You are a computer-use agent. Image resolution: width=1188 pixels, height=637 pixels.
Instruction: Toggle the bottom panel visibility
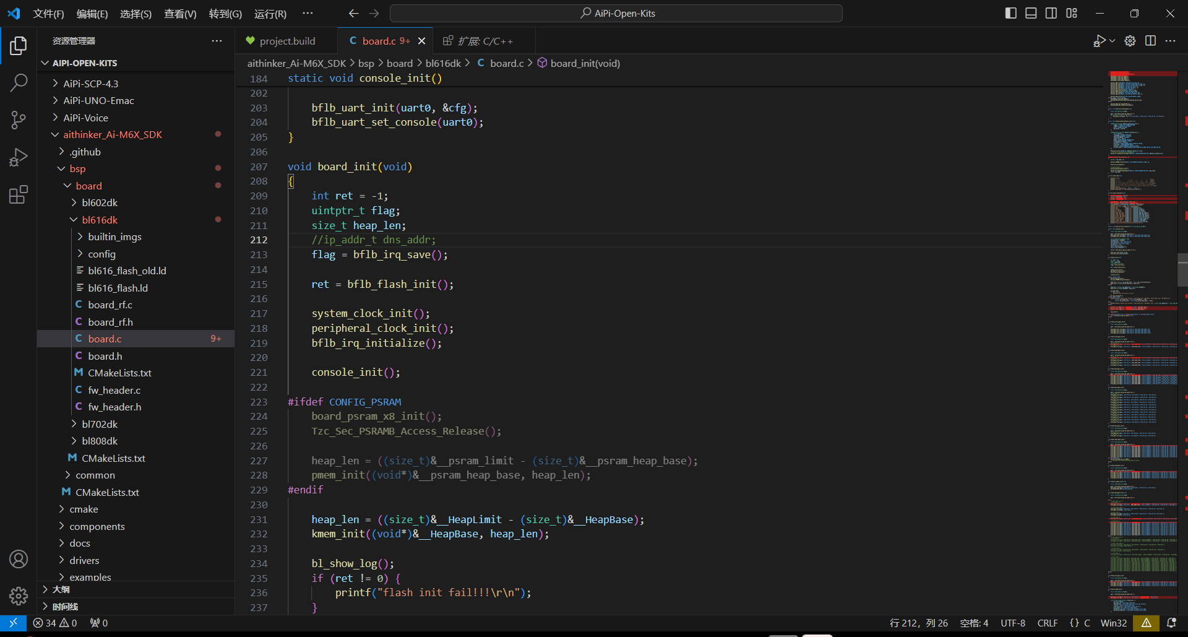[x=1031, y=13]
